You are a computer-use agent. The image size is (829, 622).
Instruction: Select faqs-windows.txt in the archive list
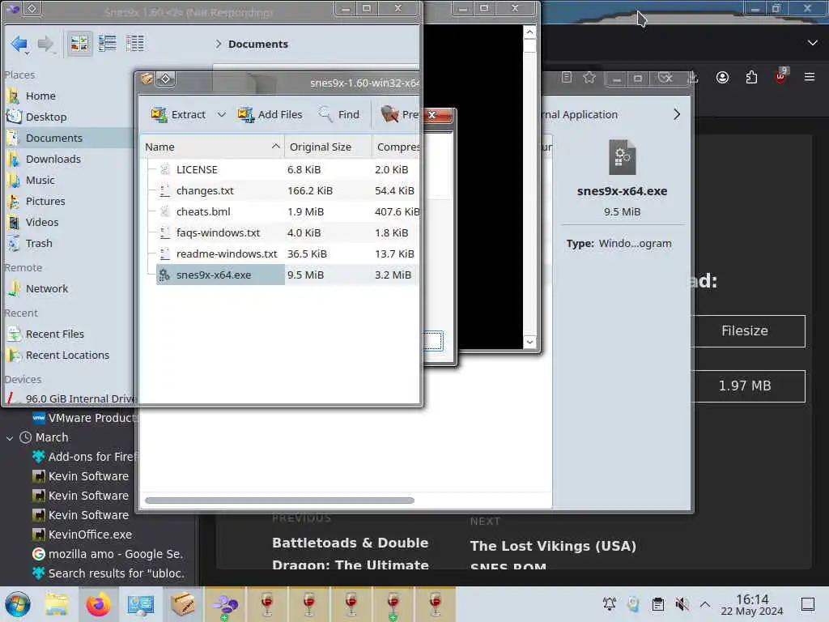coord(218,233)
